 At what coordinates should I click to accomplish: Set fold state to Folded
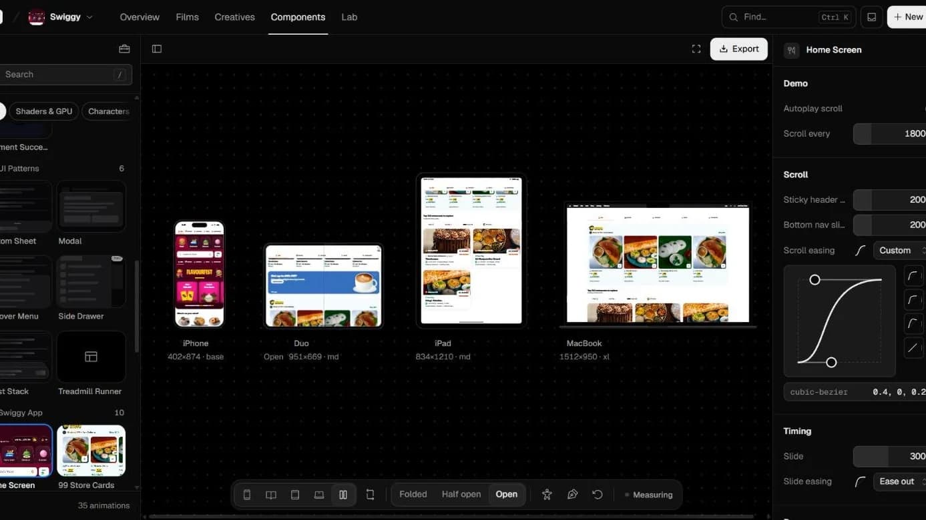click(413, 495)
